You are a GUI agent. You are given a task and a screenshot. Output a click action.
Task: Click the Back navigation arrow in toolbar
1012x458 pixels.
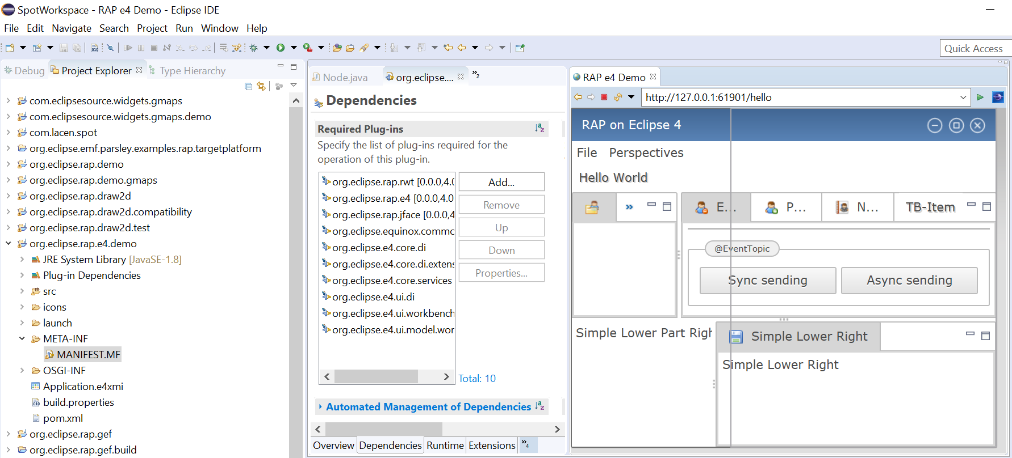coord(462,48)
